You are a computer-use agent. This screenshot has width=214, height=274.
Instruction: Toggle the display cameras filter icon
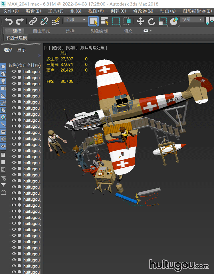coord(3,88)
